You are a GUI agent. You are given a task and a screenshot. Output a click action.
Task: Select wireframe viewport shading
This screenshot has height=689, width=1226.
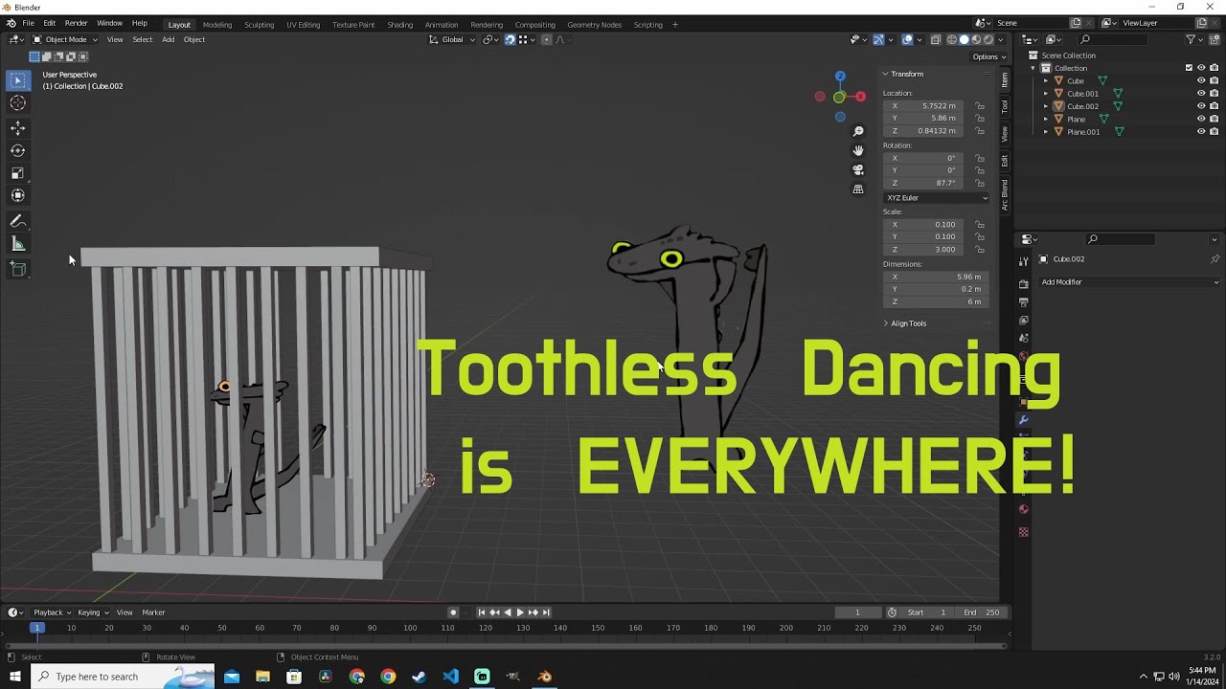pos(951,39)
